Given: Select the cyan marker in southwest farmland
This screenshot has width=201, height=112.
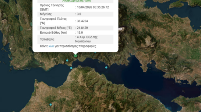Looking at the screenshot, I should point(51,105).
